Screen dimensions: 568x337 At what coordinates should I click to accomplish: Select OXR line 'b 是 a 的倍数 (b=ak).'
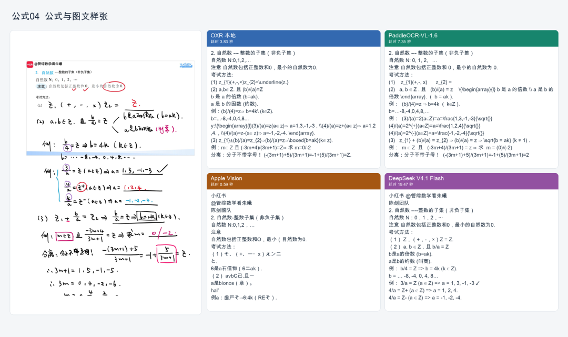[235, 97]
